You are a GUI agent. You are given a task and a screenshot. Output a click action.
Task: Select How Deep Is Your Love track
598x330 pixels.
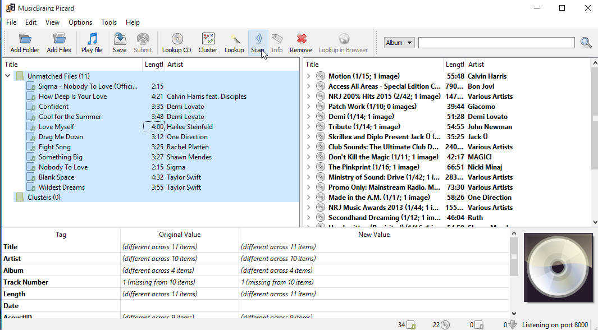point(72,97)
